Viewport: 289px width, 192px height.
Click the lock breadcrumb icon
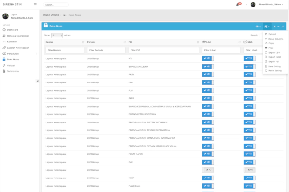click(64, 15)
